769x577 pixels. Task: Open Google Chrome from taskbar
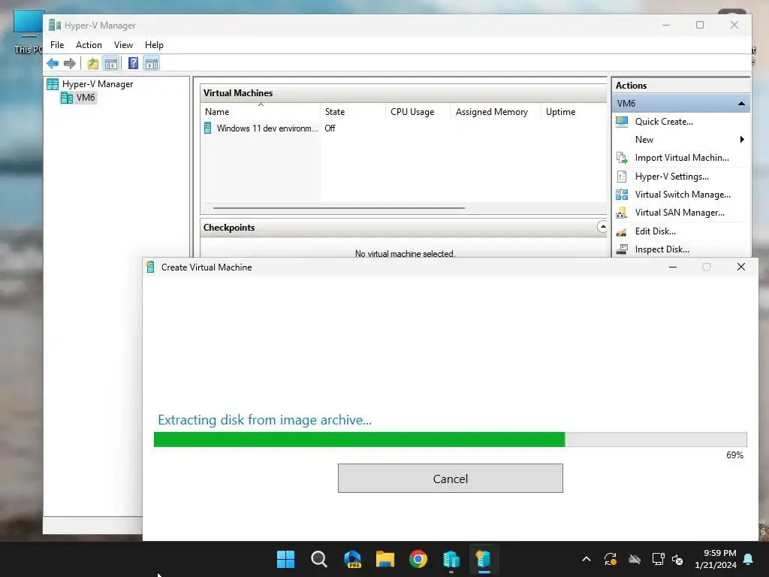click(x=418, y=559)
